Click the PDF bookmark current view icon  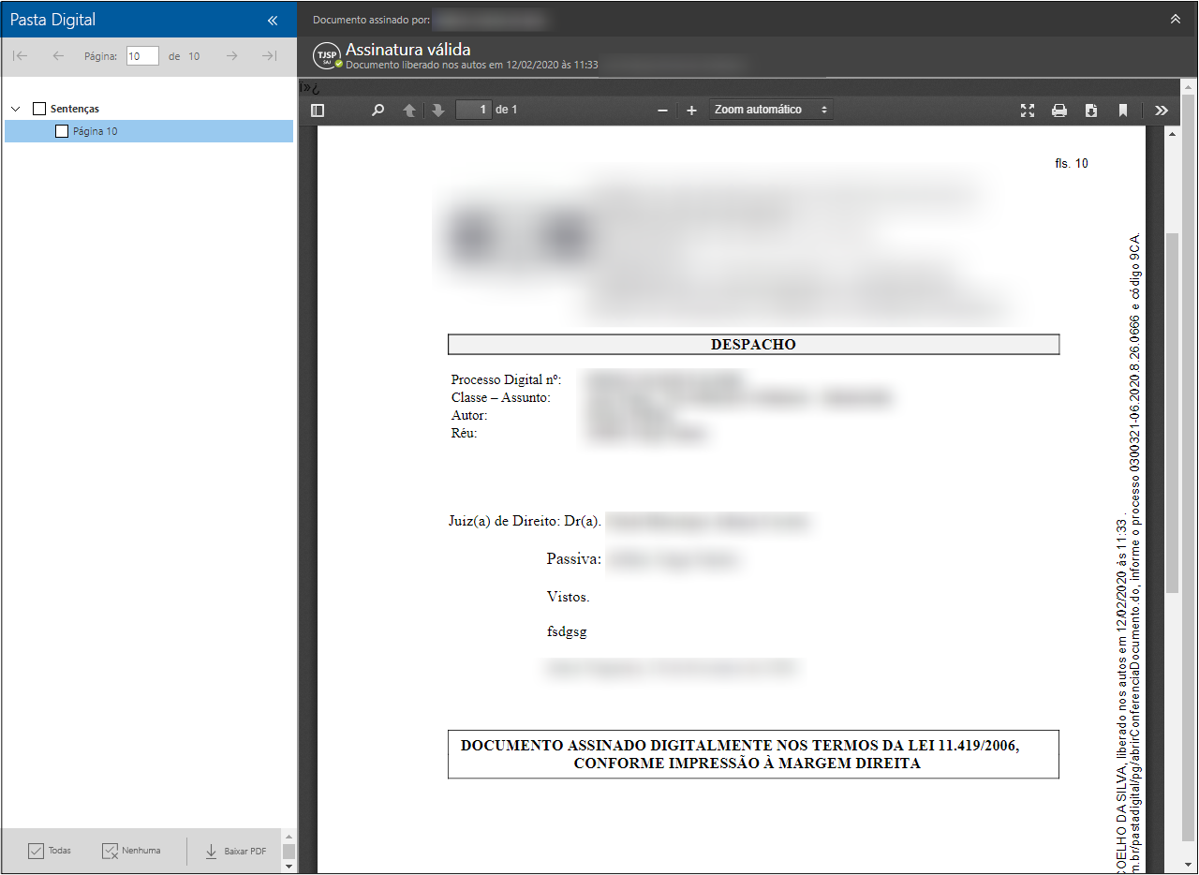tap(1122, 110)
